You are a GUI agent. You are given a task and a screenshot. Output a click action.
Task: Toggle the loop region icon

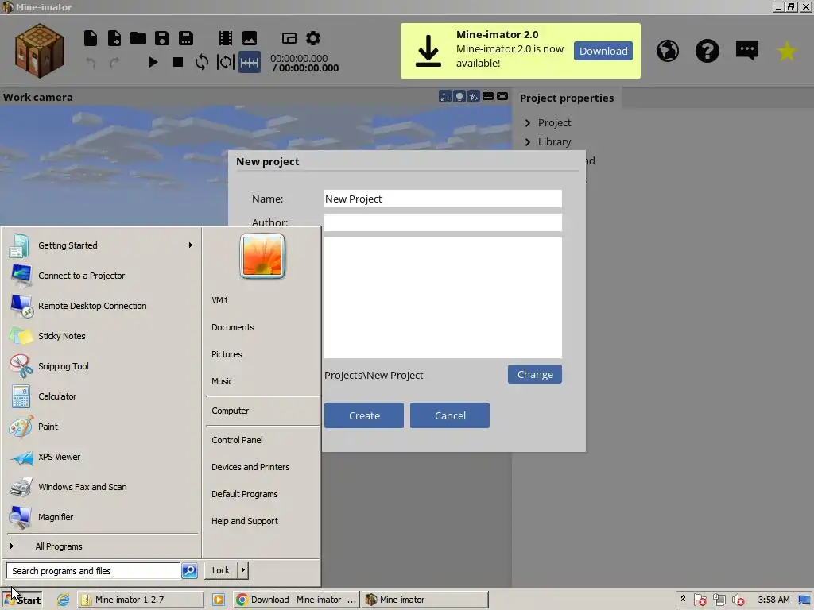225,62
